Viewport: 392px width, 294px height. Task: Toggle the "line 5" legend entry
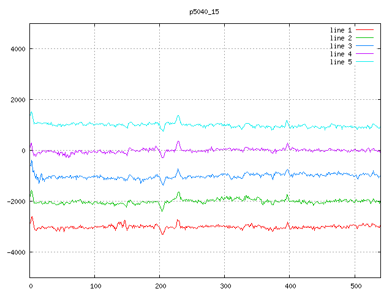click(x=341, y=62)
